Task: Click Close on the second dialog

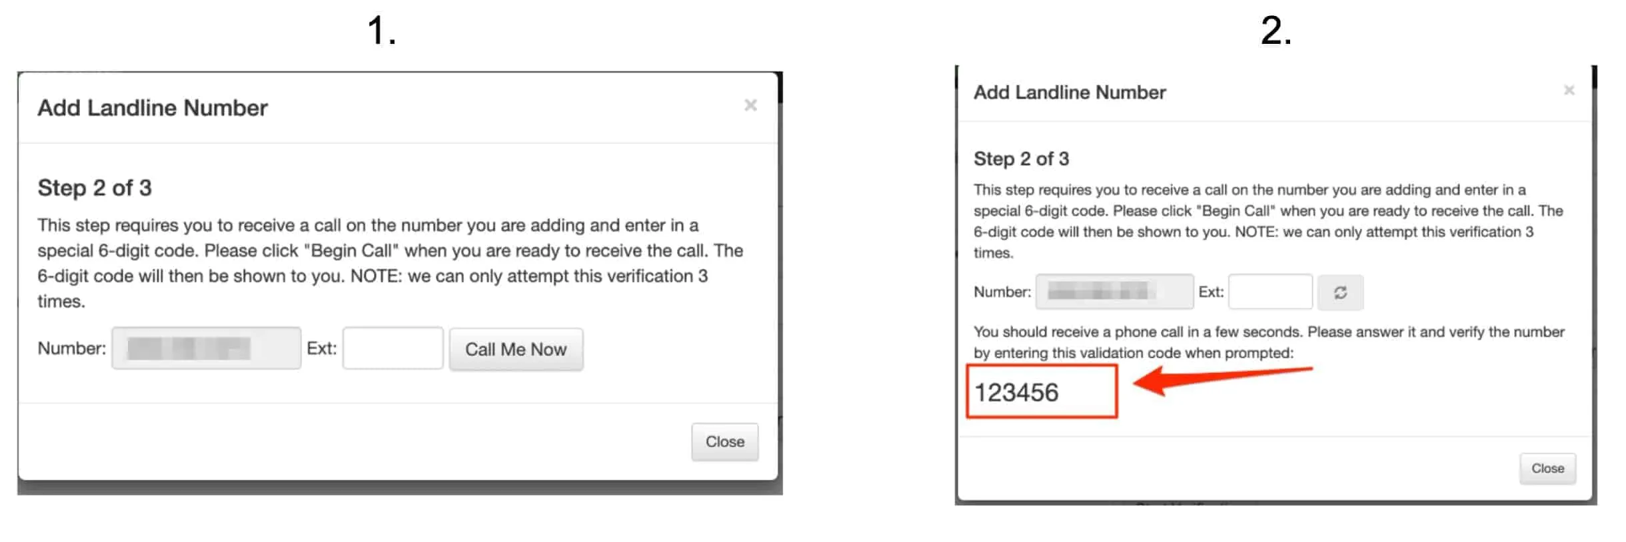Action: pos(1547,468)
